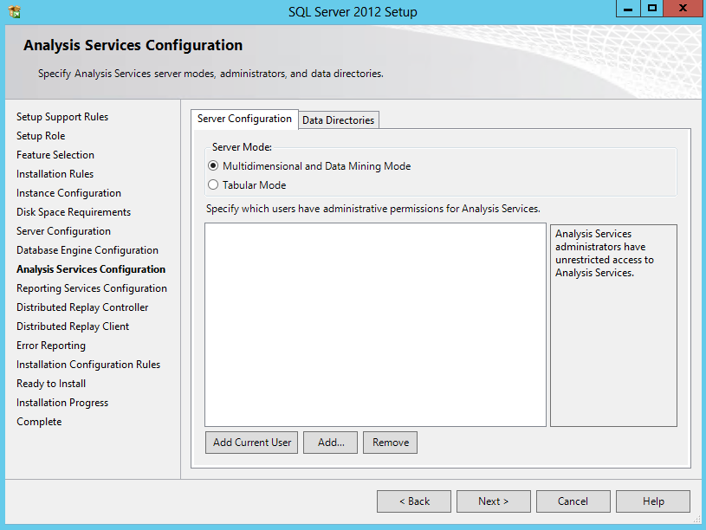Viewport: 706px width, 530px height.
Task: Click the Analysis Services administrators description box
Action: (x=613, y=325)
